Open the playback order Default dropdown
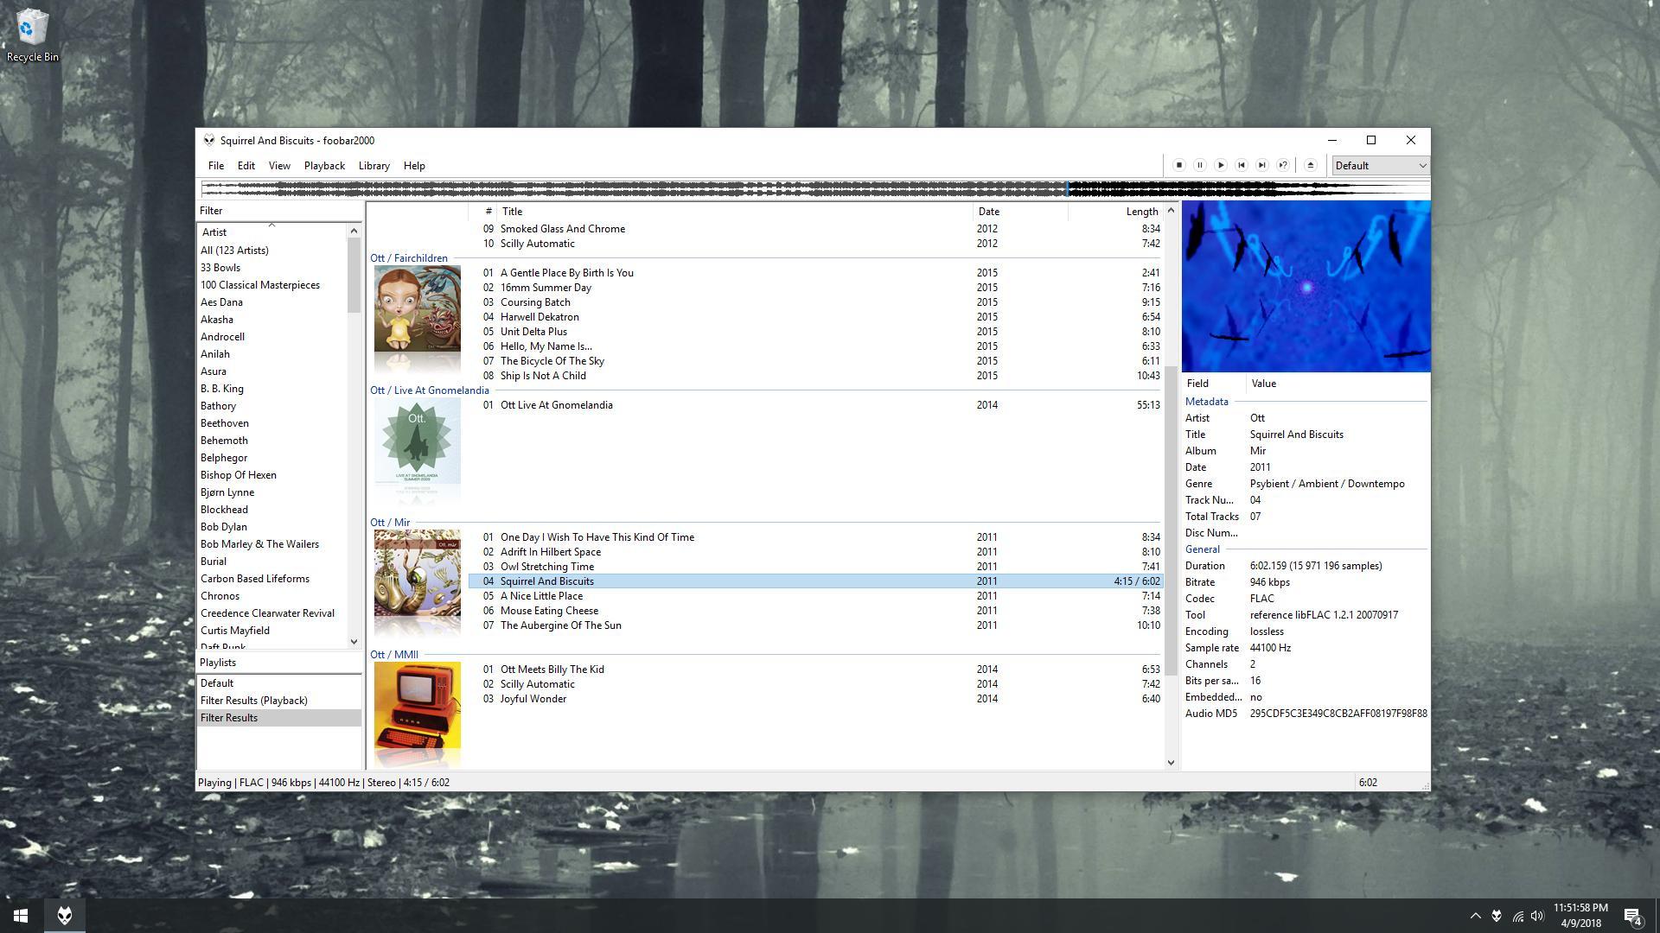This screenshot has height=933, width=1660. click(1380, 166)
